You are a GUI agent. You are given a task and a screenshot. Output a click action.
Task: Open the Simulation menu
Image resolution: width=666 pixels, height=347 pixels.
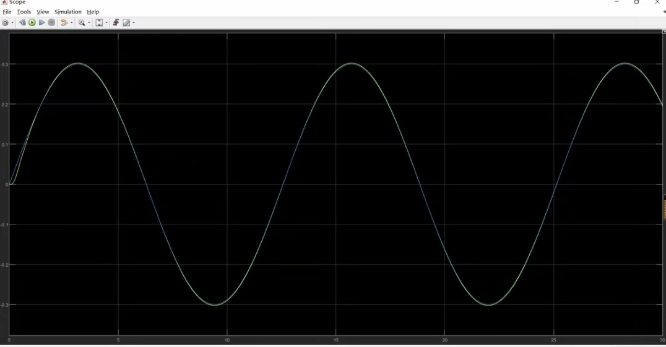(67, 12)
